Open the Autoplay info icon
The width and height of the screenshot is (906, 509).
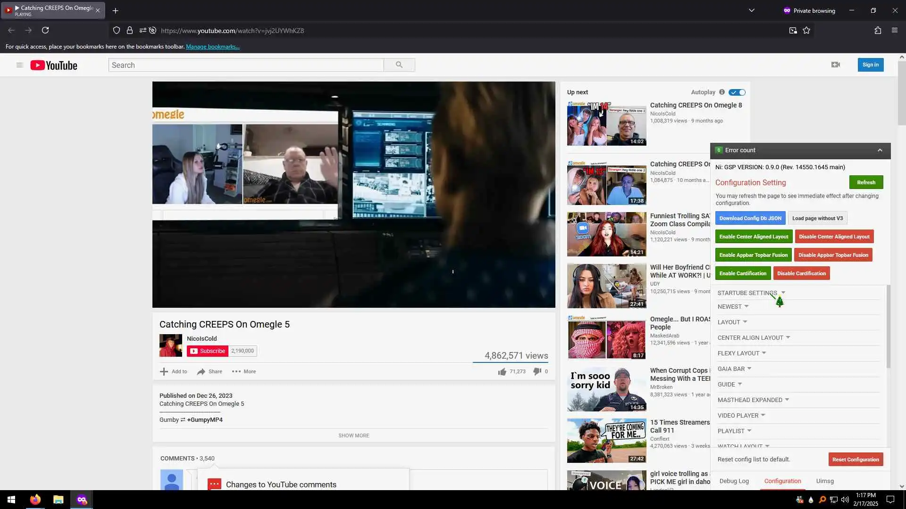pyautogui.click(x=721, y=92)
